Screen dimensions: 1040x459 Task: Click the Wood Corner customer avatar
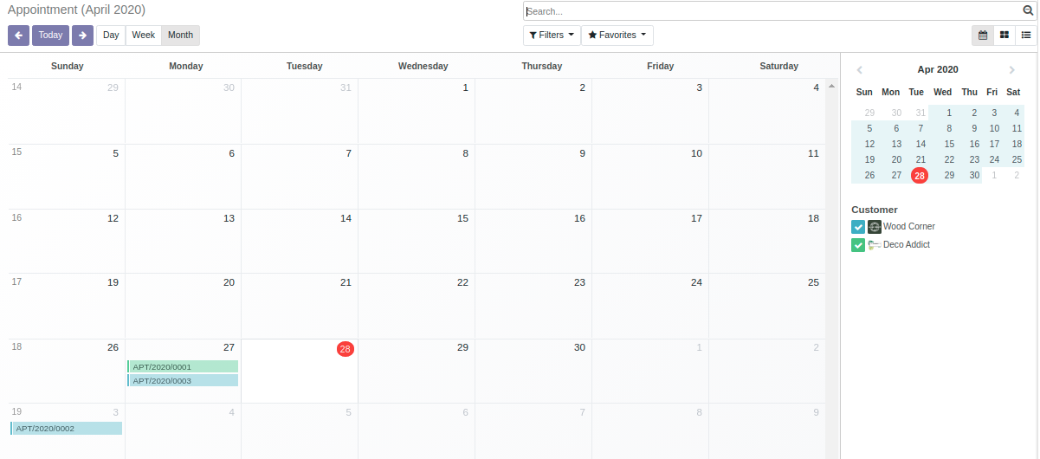pos(875,227)
